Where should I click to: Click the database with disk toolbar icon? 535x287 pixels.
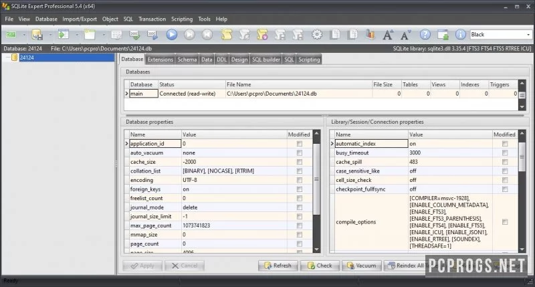click(x=37, y=35)
